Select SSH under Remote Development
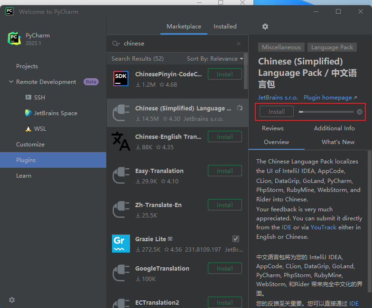The height and width of the screenshot is (308, 372). coord(39,98)
